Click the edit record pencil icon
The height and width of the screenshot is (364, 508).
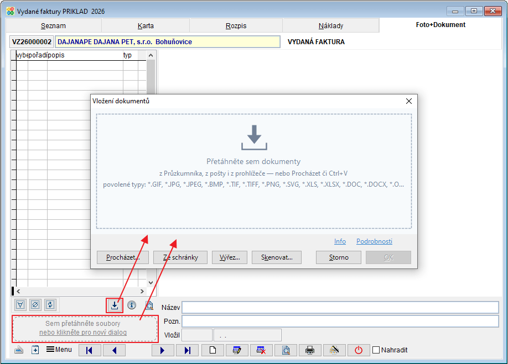click(237, 350)
